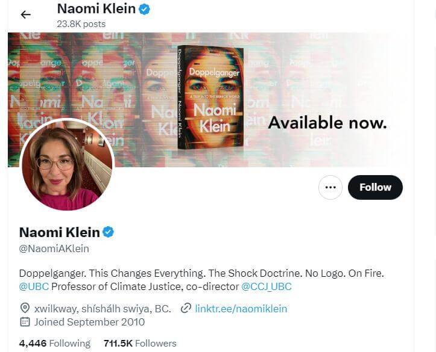The height and width of the screenshot is (352, 436).
Task: Open the round profile photo
Action: tap(68, 164)
